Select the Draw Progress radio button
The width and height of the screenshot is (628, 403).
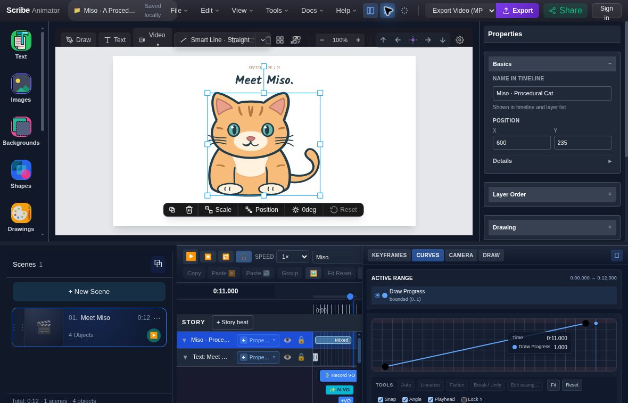377,295
